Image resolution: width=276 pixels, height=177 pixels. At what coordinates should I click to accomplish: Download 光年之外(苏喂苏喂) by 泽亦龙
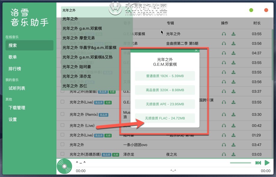point(233,154)
